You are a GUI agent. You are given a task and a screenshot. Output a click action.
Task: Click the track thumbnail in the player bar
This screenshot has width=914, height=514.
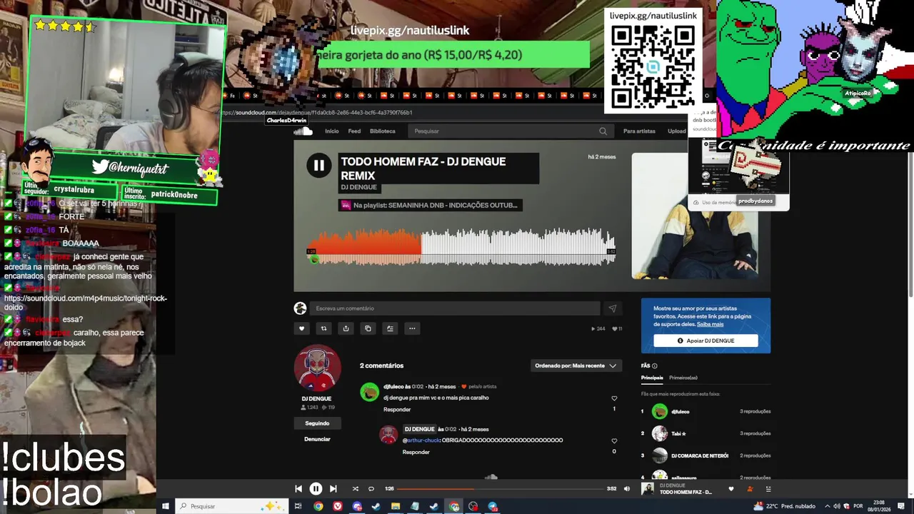[648, 489]
